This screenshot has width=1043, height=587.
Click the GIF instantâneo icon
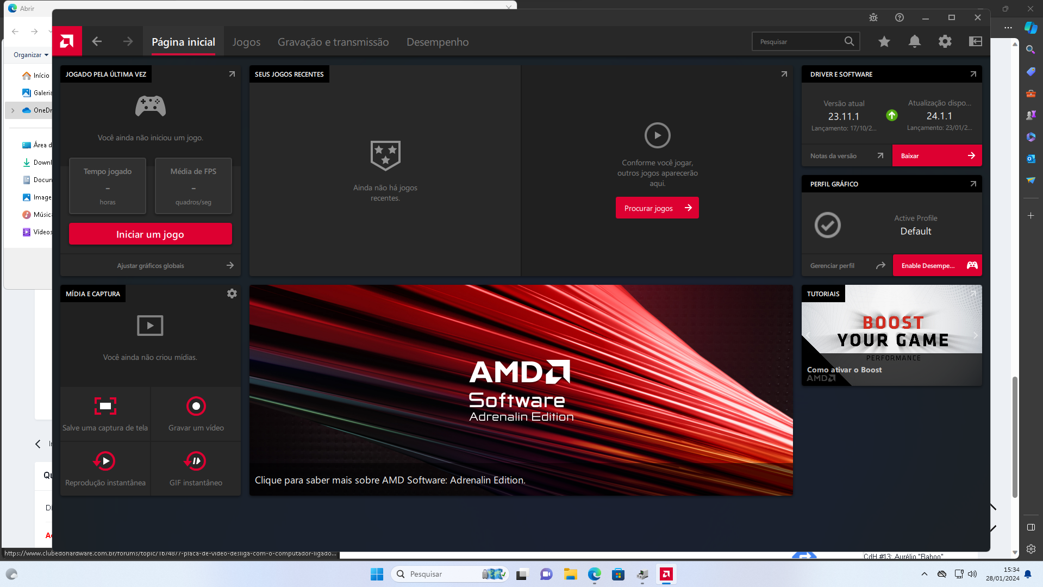[196, 461]
